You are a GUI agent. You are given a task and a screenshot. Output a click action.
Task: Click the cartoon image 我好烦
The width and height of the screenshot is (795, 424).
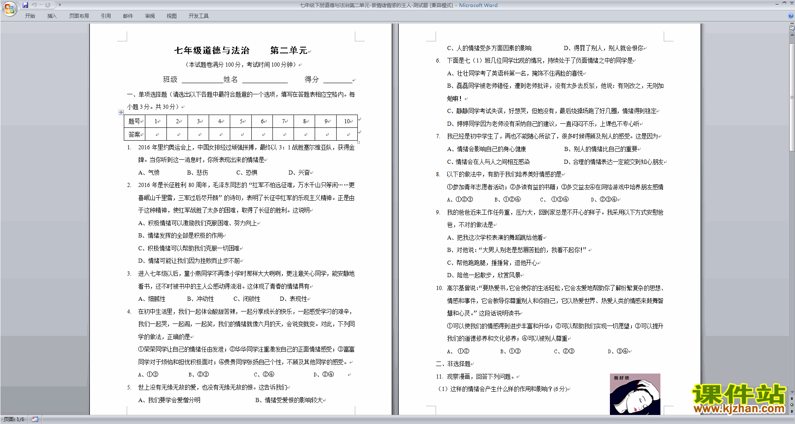coord(635,394)
